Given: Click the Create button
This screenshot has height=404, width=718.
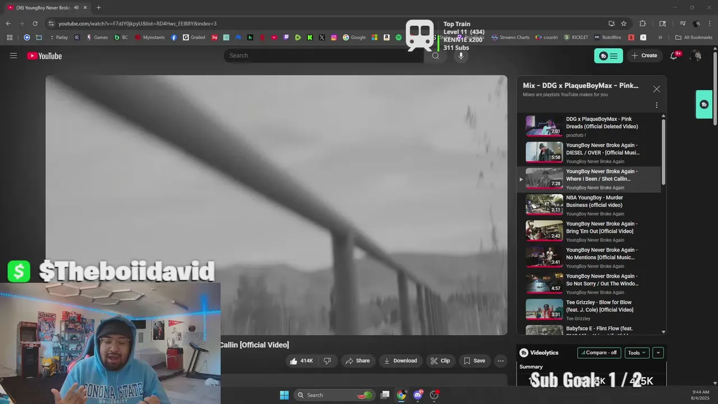Looking at the screenshot, I should (x=644, y=56).
